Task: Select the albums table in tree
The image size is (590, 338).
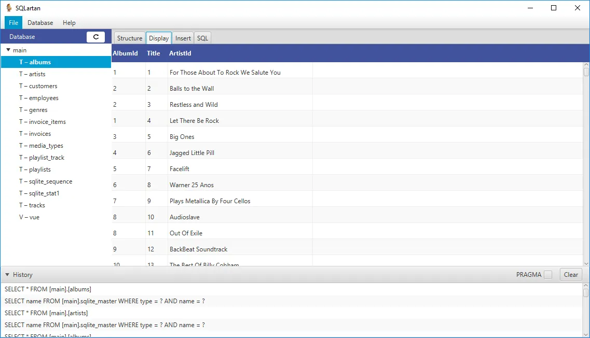Action: coord(56,62)
